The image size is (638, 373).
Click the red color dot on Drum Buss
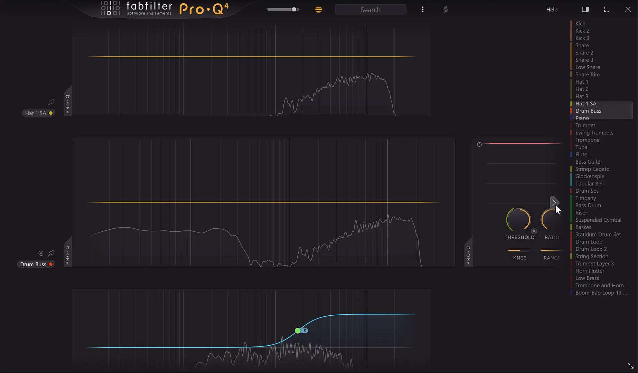pos(51,264)
